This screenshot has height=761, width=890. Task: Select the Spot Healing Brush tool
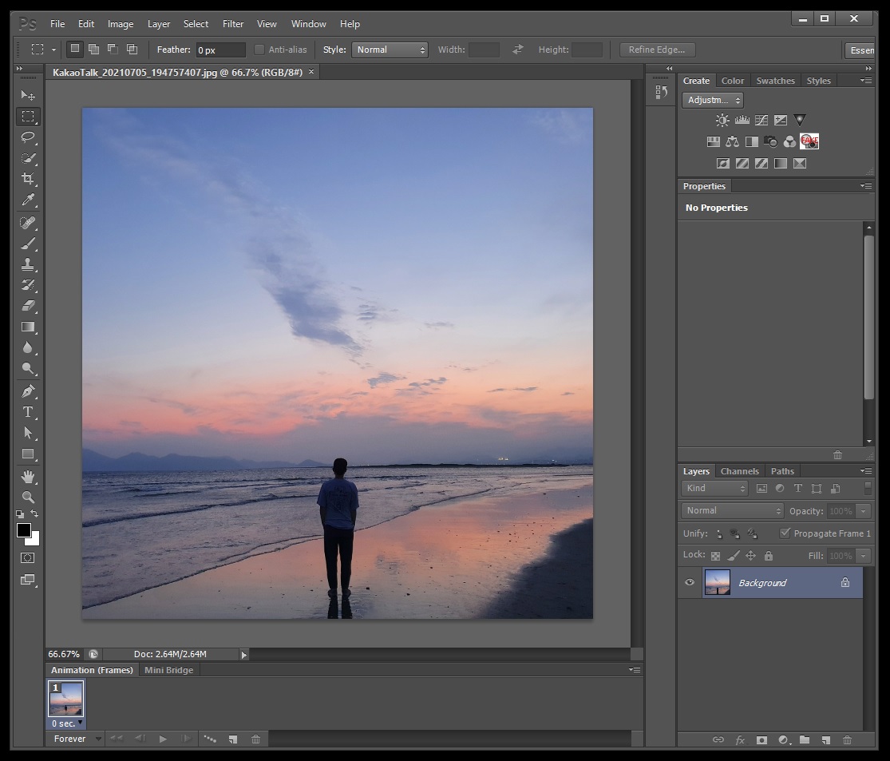click(27, 223)
